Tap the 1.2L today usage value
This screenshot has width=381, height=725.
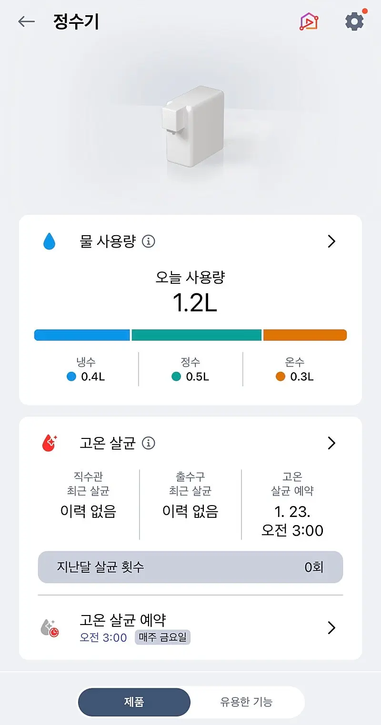pyautogui.click(x=194, y=302)
